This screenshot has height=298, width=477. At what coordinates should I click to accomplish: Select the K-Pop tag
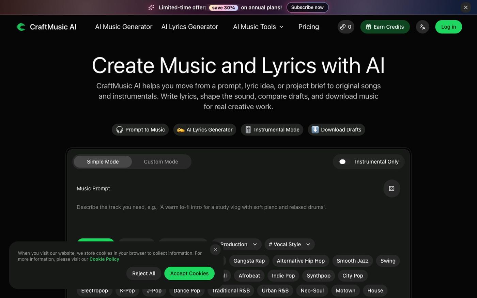(127, 291)
